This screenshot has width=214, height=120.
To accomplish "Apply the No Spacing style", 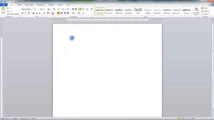I will [x=109, y=11].
